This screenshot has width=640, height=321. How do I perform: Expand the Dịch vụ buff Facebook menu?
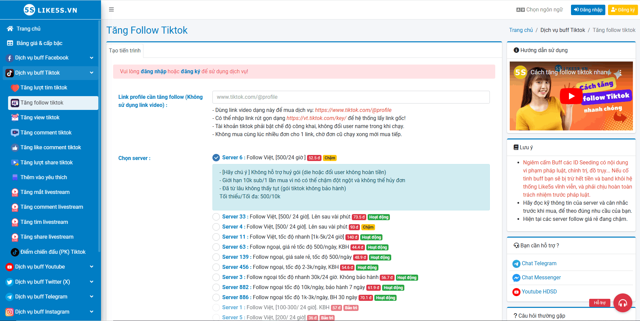tap(50, 58)
